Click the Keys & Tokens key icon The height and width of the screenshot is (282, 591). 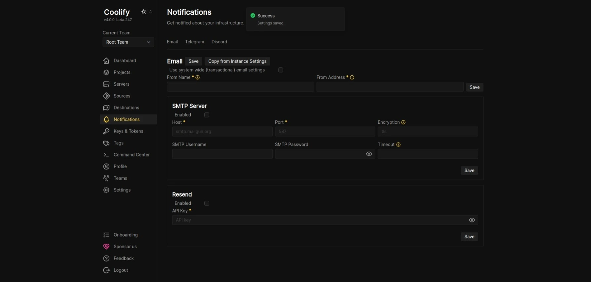point(106,131)
